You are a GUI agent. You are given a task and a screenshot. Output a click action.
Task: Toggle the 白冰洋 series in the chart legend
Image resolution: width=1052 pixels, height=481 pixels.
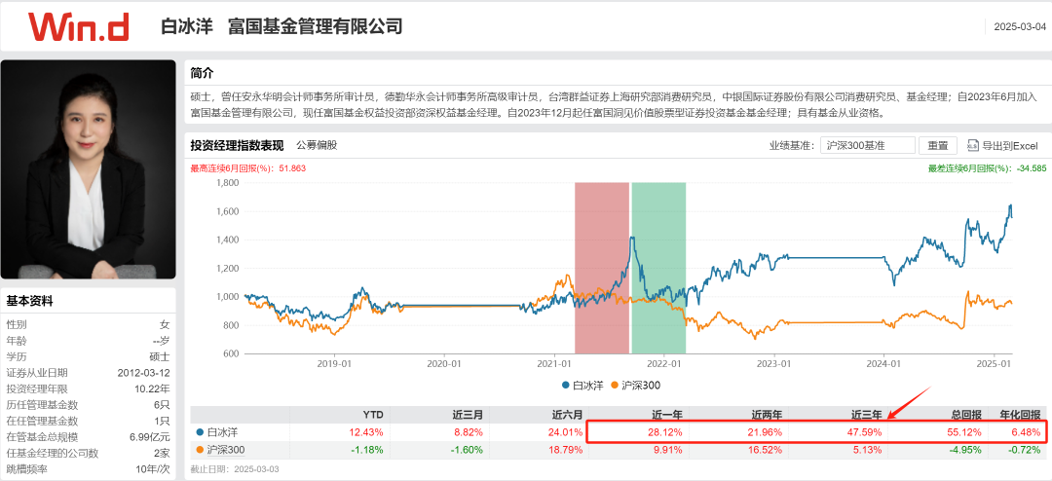(582, 385)
